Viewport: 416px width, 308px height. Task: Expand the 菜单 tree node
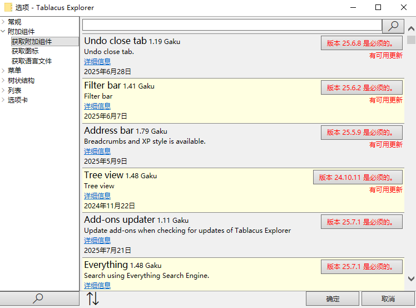point(3,70)
